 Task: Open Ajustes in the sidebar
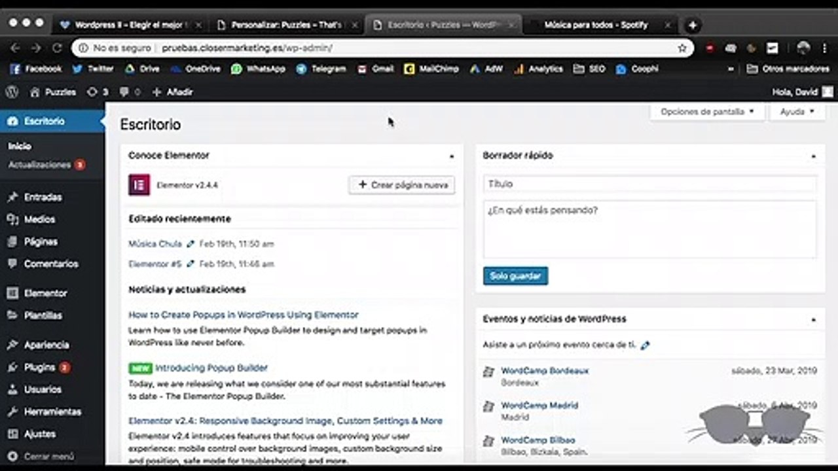[x=52, y=434]
